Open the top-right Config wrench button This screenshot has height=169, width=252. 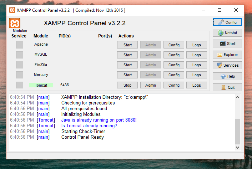coord(227,22)
